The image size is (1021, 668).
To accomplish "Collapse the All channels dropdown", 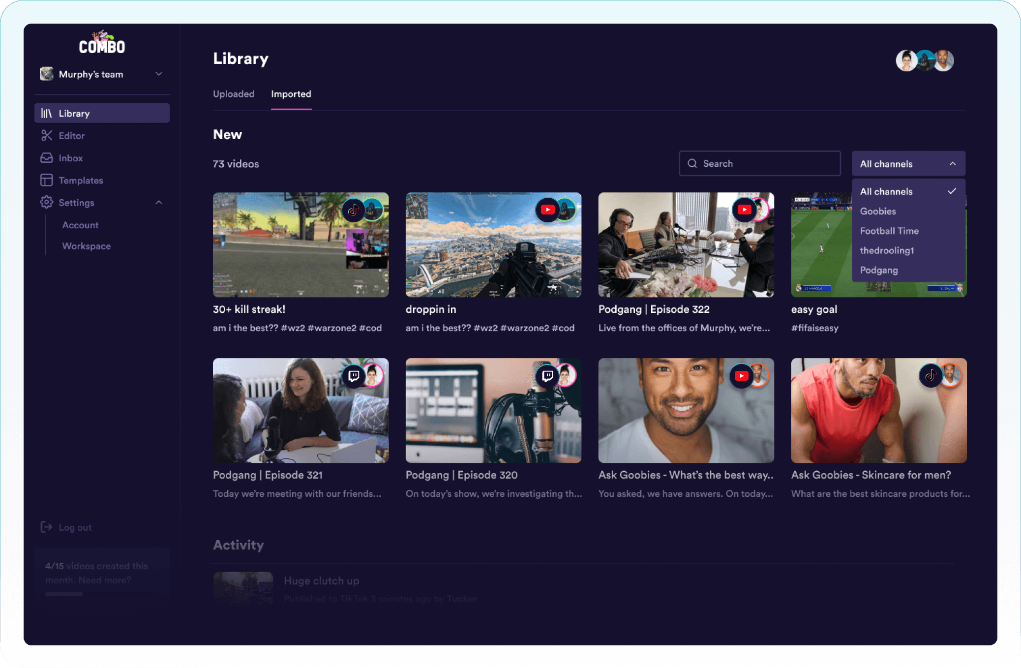I will coord(908,163).
